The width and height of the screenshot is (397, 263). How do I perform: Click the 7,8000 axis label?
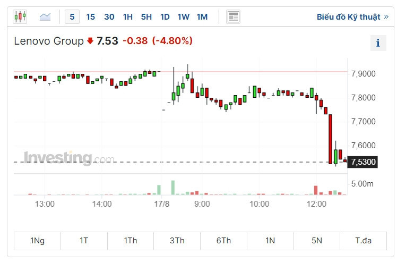[x=364, y=98]
